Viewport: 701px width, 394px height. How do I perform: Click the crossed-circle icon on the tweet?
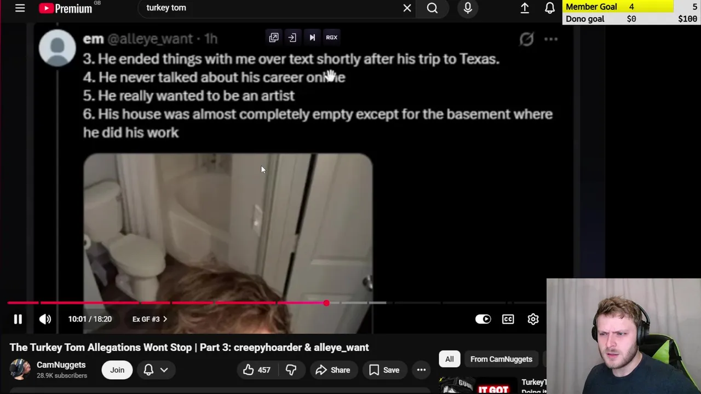click(526, 39)
